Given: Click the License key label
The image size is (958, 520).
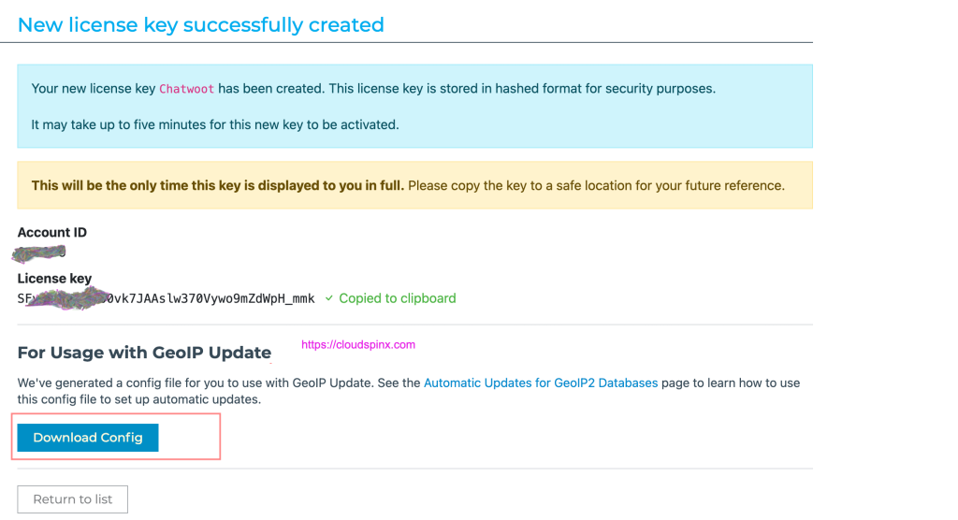Looking at the screenshot, I should 54,278.
